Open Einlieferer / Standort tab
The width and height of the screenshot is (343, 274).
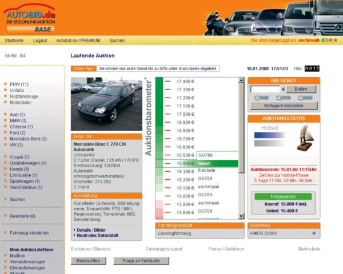click(90, 249)
